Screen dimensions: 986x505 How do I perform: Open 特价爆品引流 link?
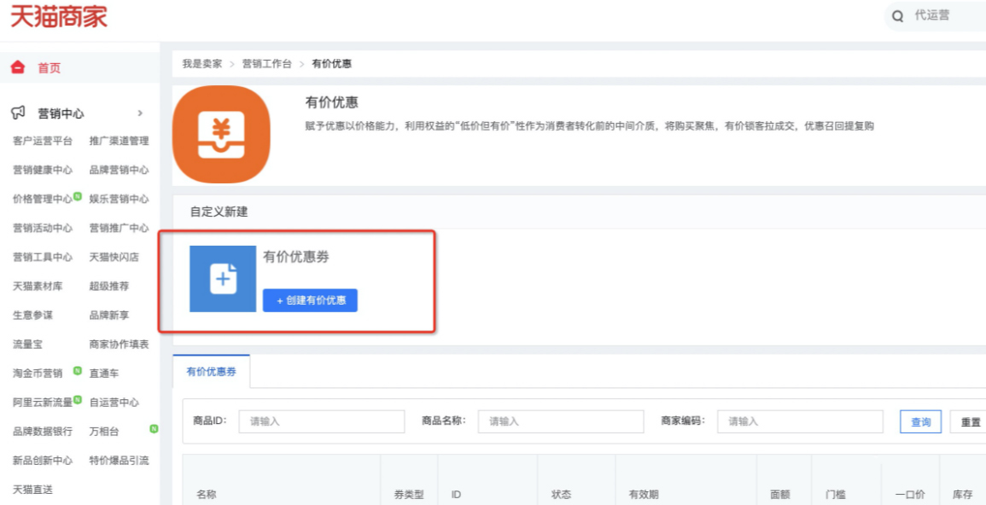[119, 461]
